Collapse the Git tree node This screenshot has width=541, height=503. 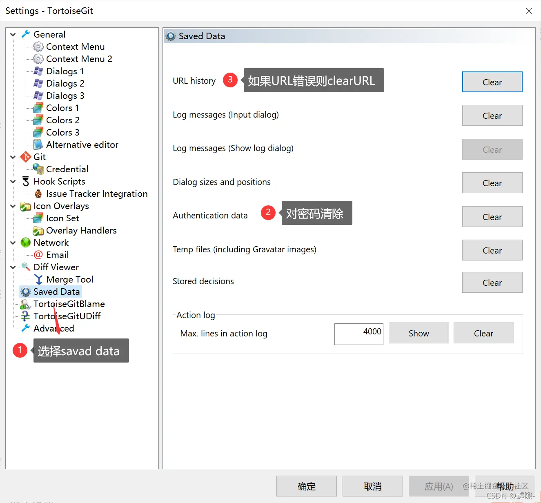(13, 157)
